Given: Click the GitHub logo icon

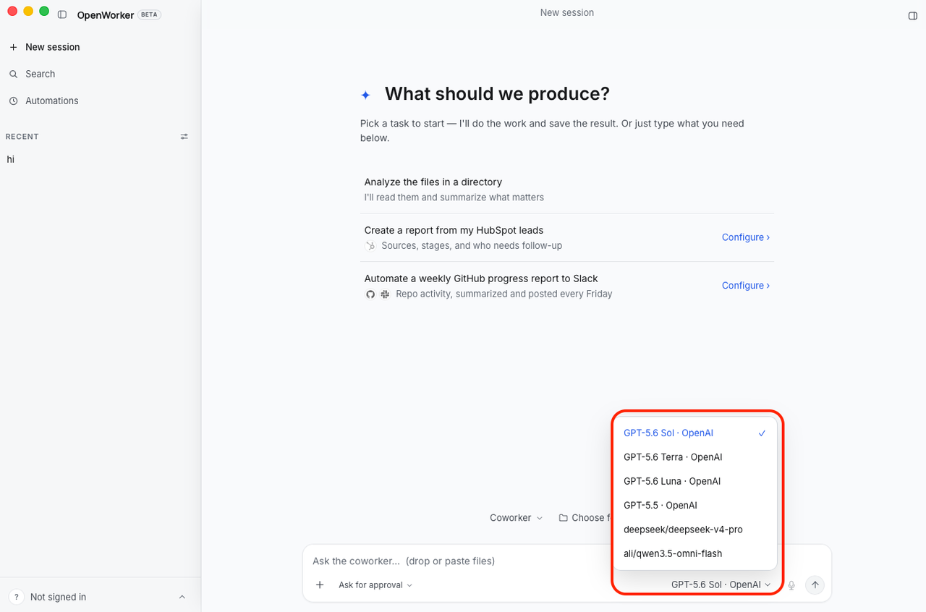Looking at the screenshot, I should 370,294.
